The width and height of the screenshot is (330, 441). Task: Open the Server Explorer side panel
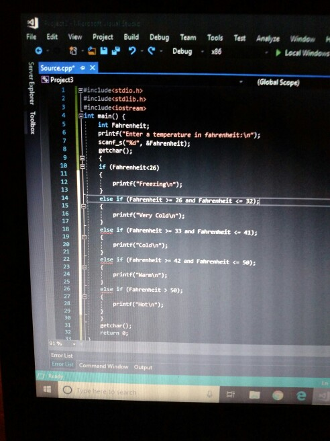(x=32, y=83)
